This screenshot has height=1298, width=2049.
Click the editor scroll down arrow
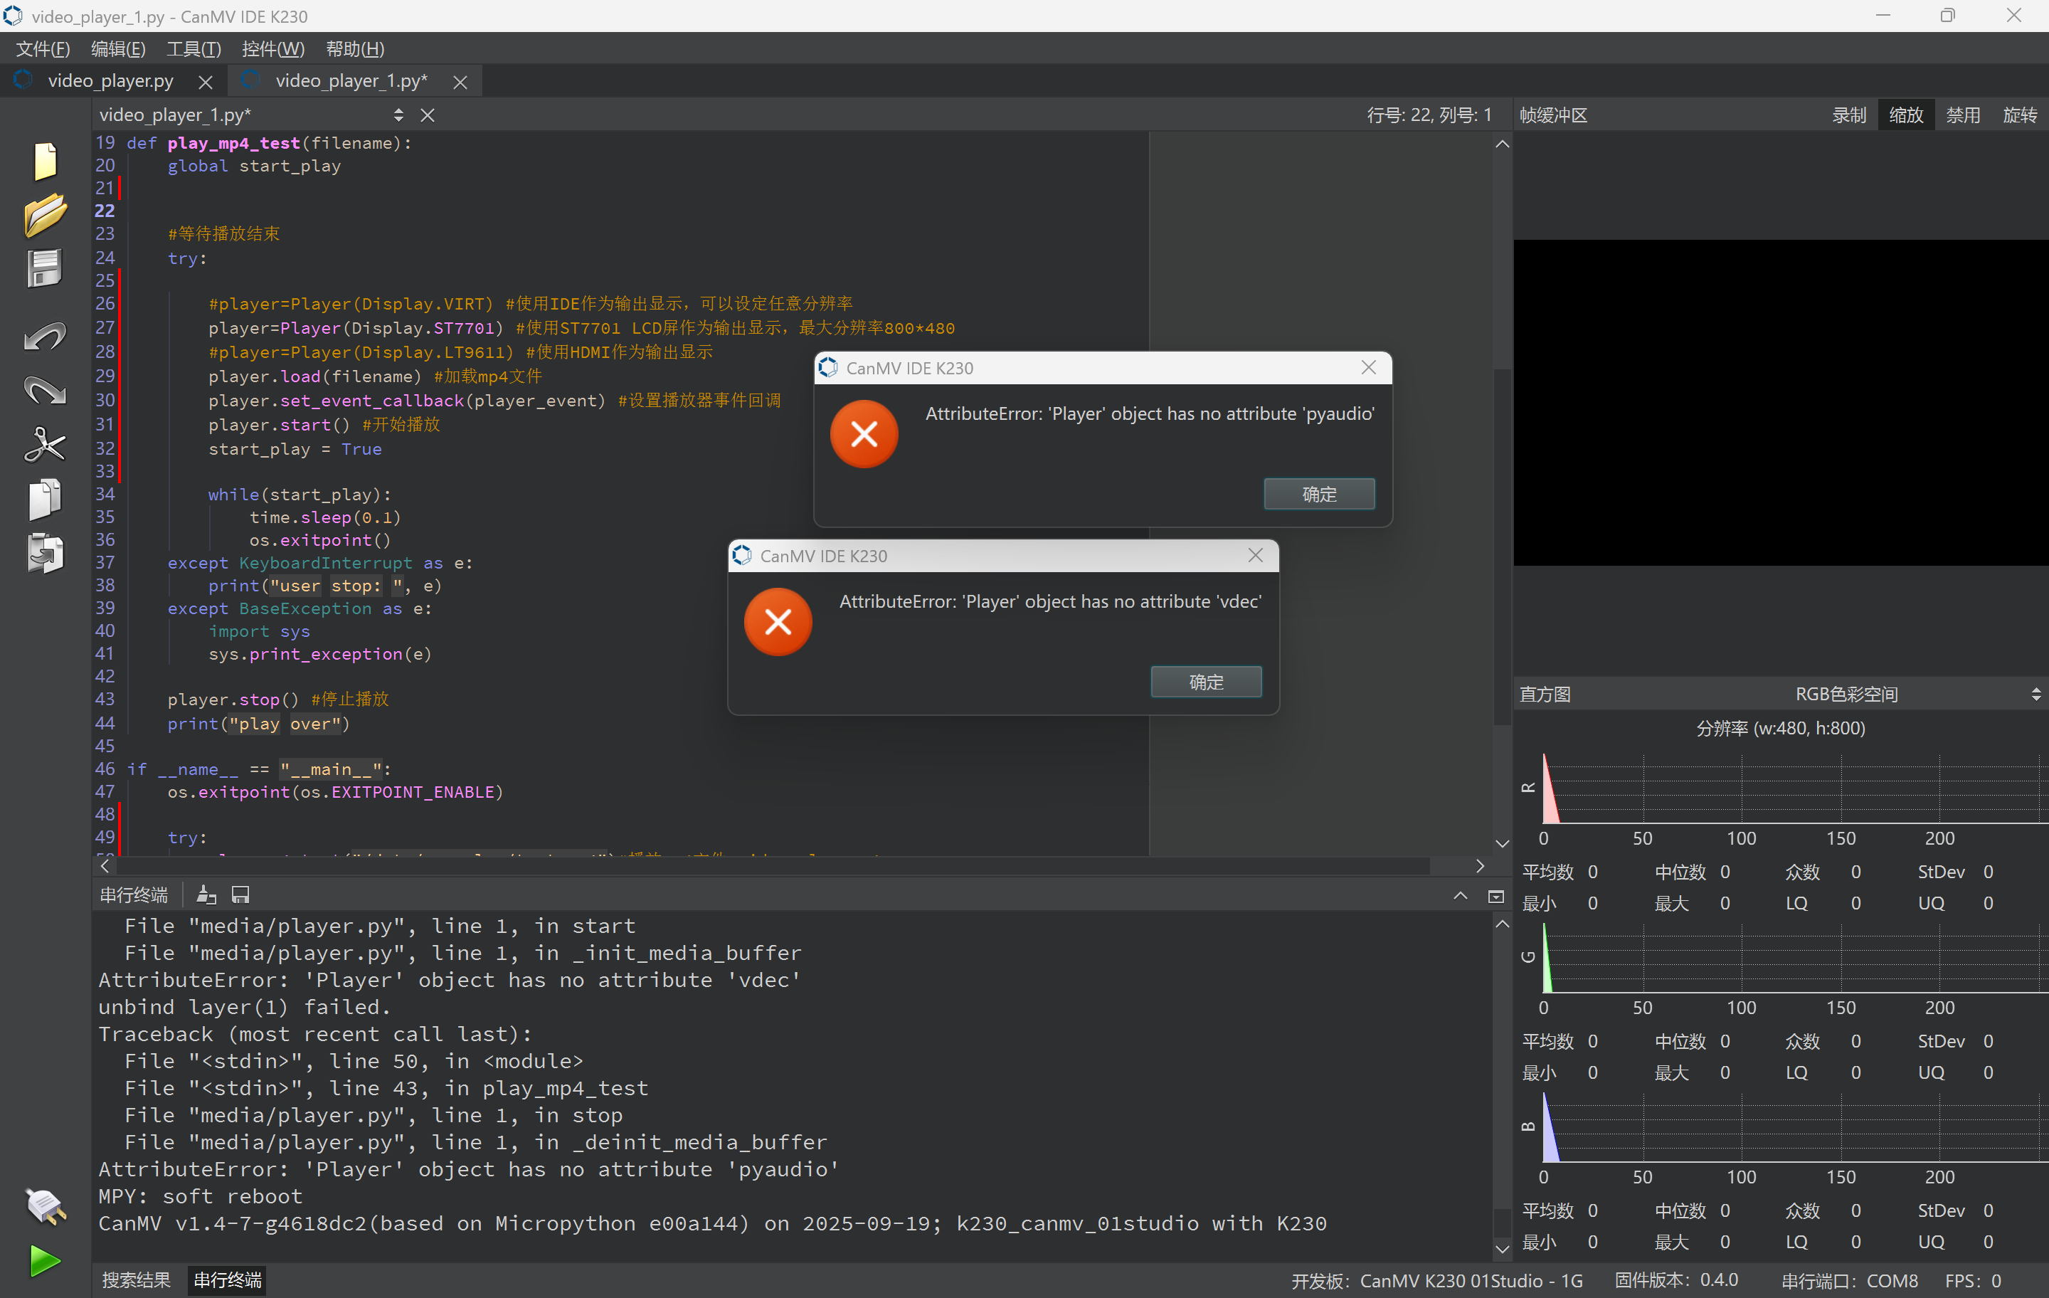(1503, 843)
